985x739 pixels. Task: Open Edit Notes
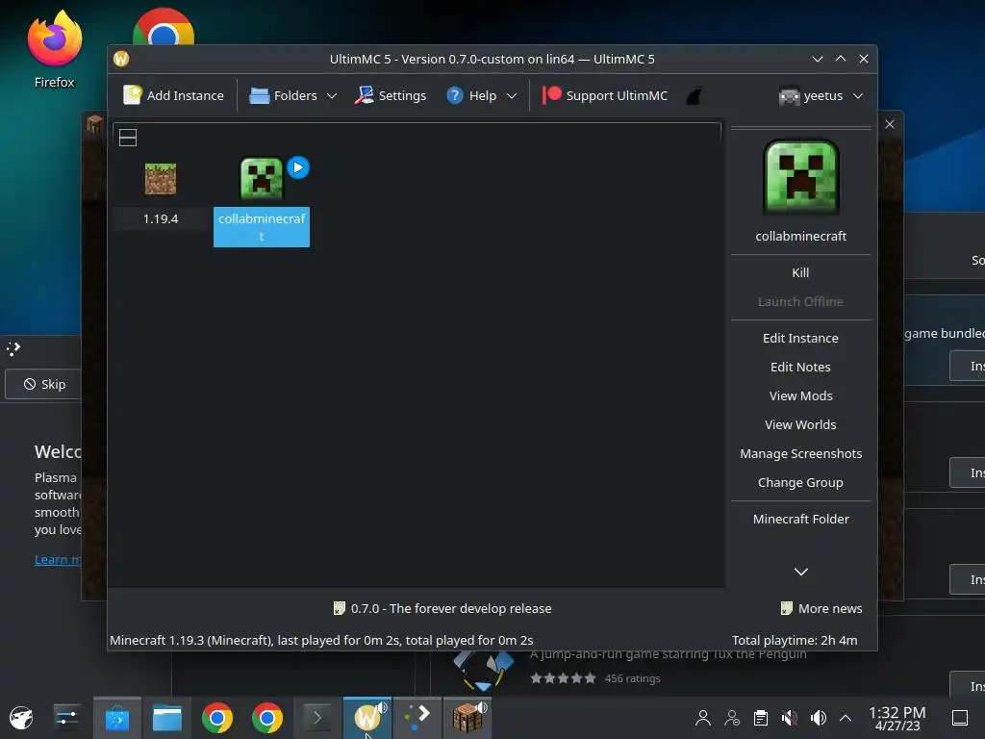pos(800,367)
